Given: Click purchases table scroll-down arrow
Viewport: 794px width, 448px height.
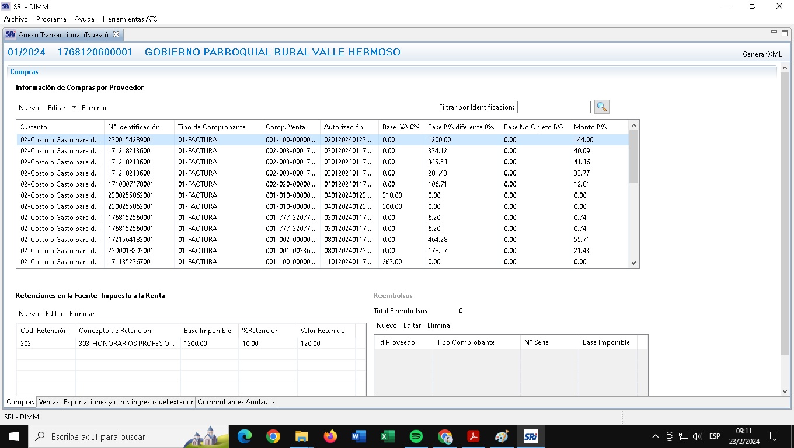Looking at the screenshot, I should (634, 263).
